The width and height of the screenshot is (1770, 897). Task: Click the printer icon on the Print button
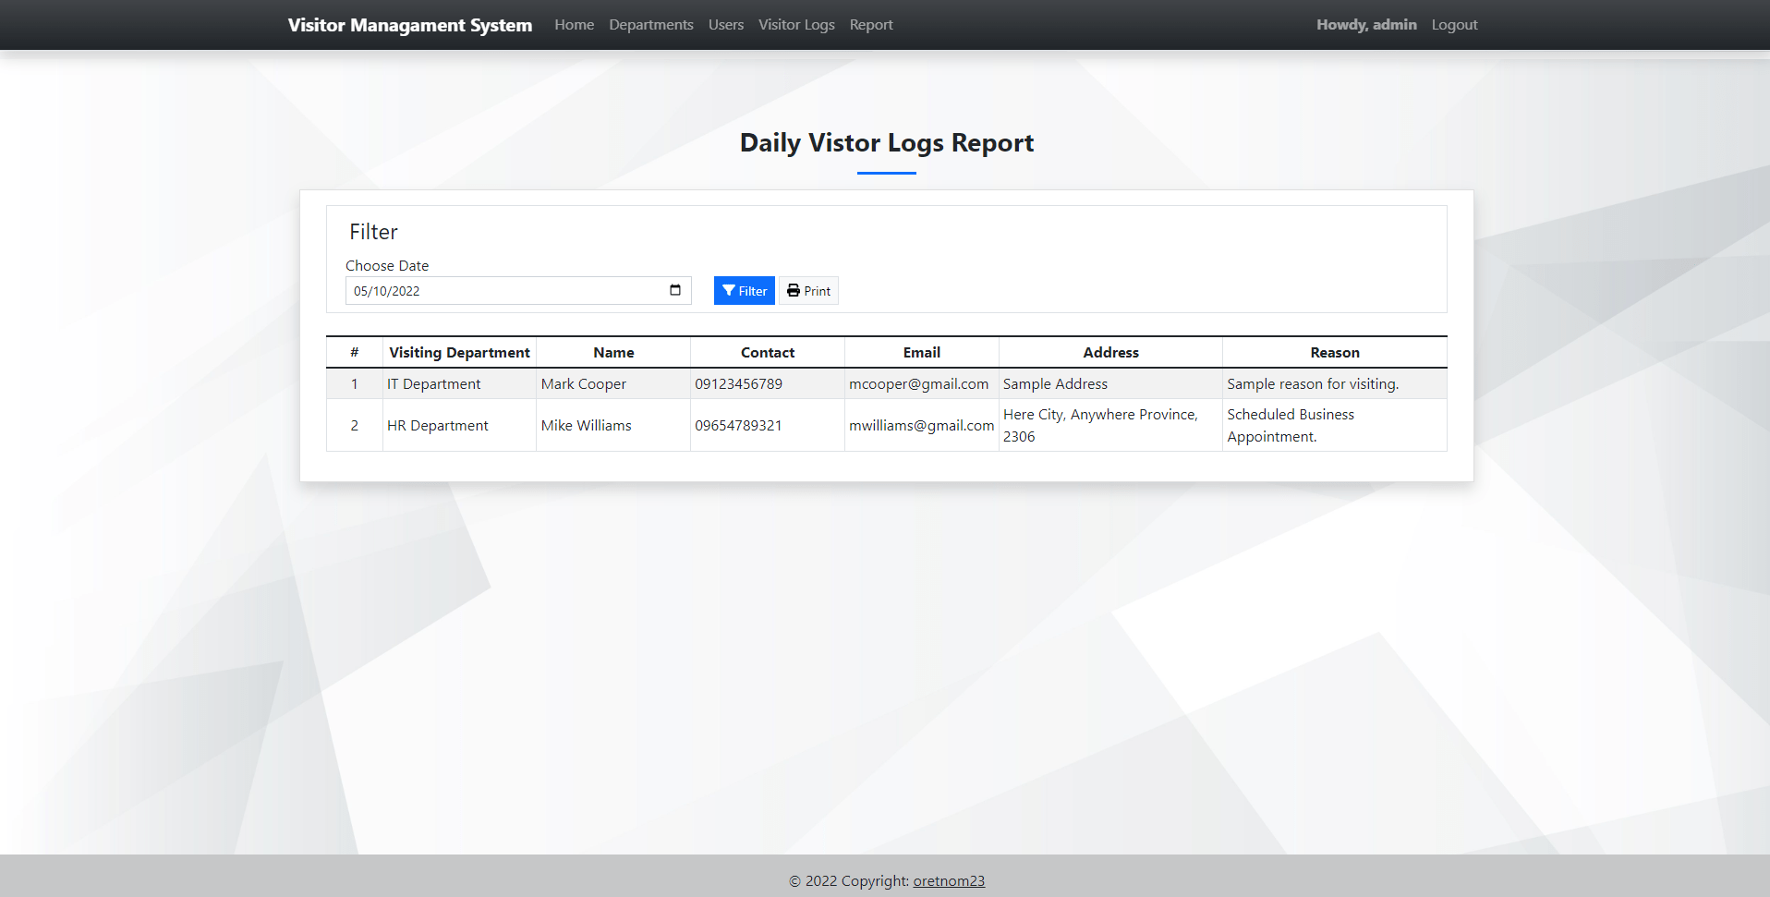[794, 290]
